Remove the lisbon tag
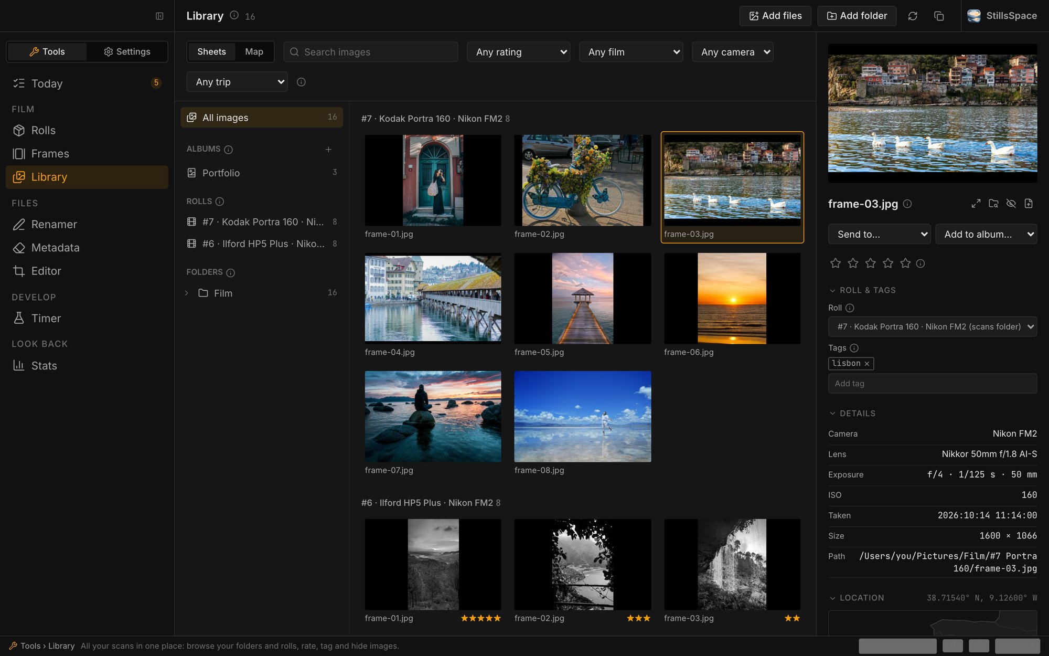Viewport: 1049px width, 656px height. [x=867, y=364]
